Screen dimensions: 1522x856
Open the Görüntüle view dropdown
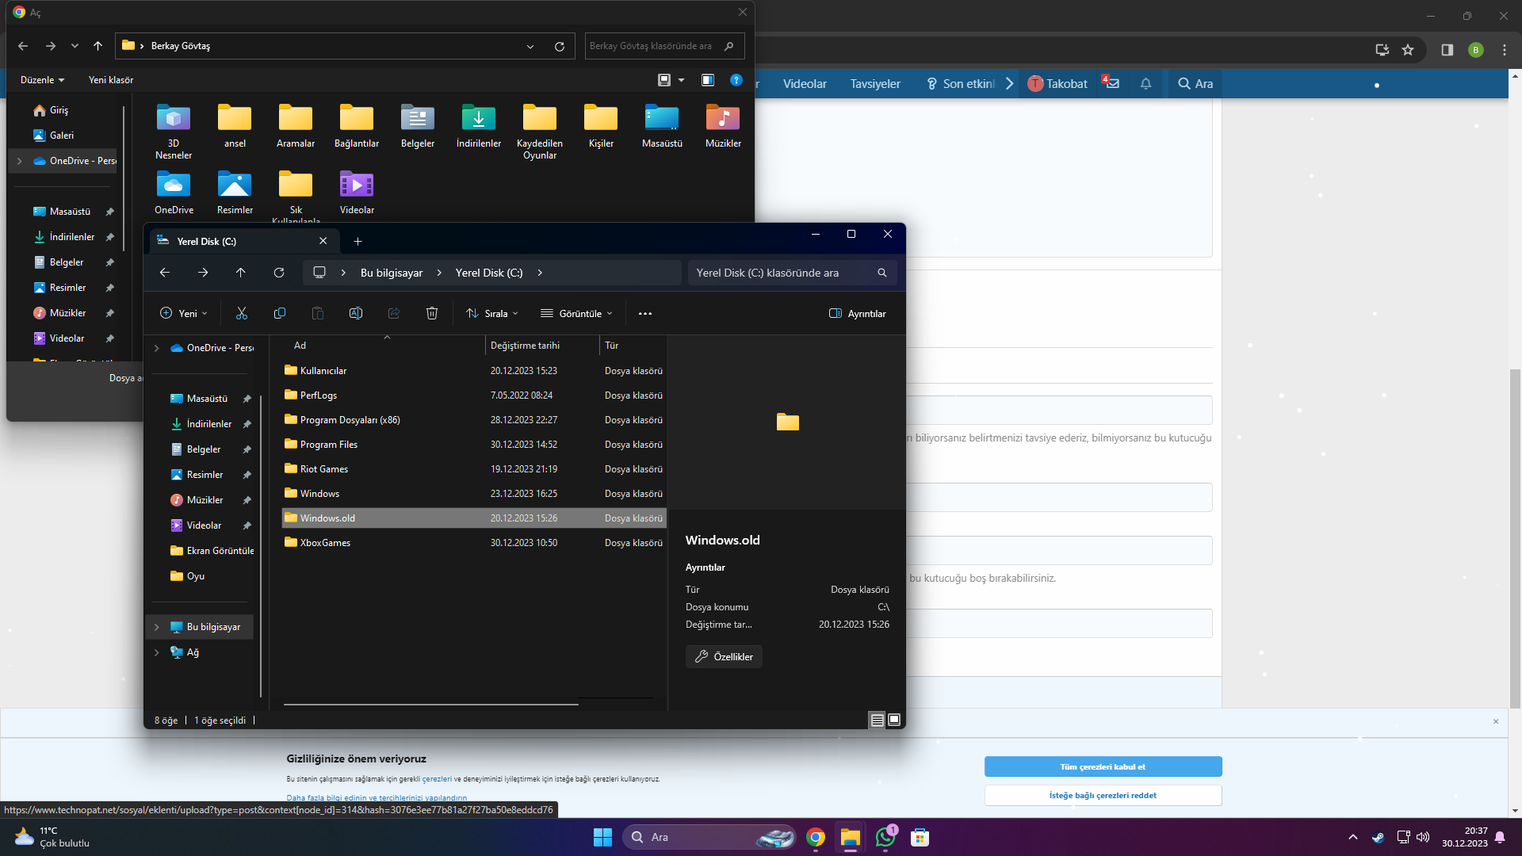tap(576, 313)
